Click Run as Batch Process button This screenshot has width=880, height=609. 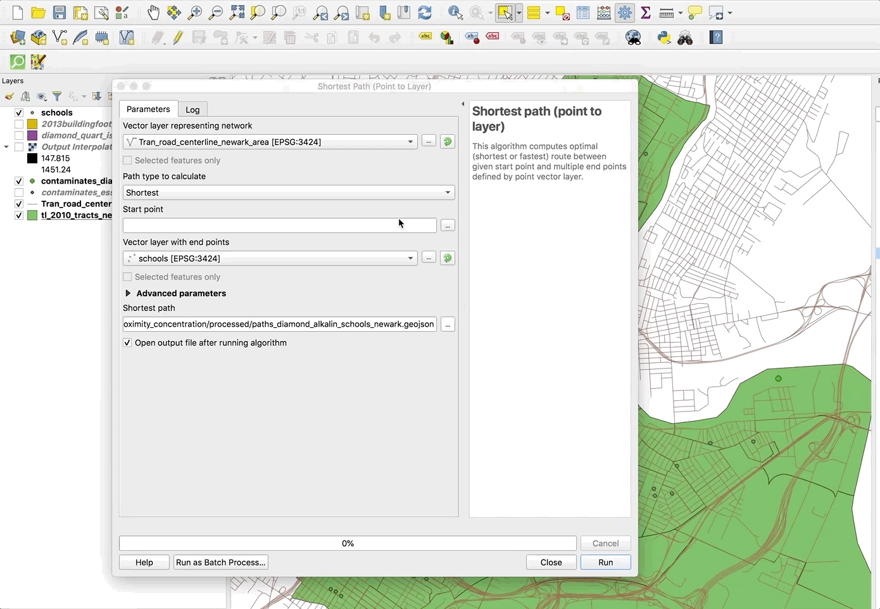[x=220, y=562]
